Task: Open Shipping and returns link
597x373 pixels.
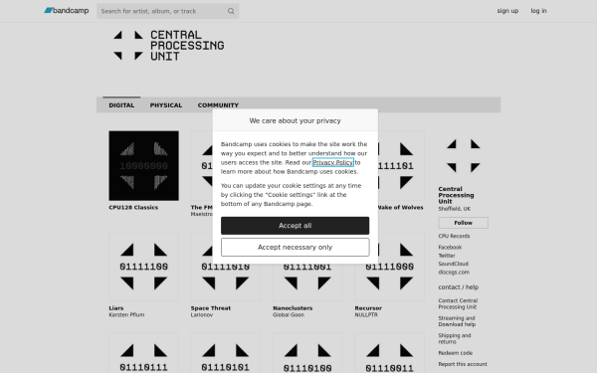Action: coord(455,339)
